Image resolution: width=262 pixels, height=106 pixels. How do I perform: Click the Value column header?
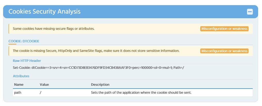44,84
